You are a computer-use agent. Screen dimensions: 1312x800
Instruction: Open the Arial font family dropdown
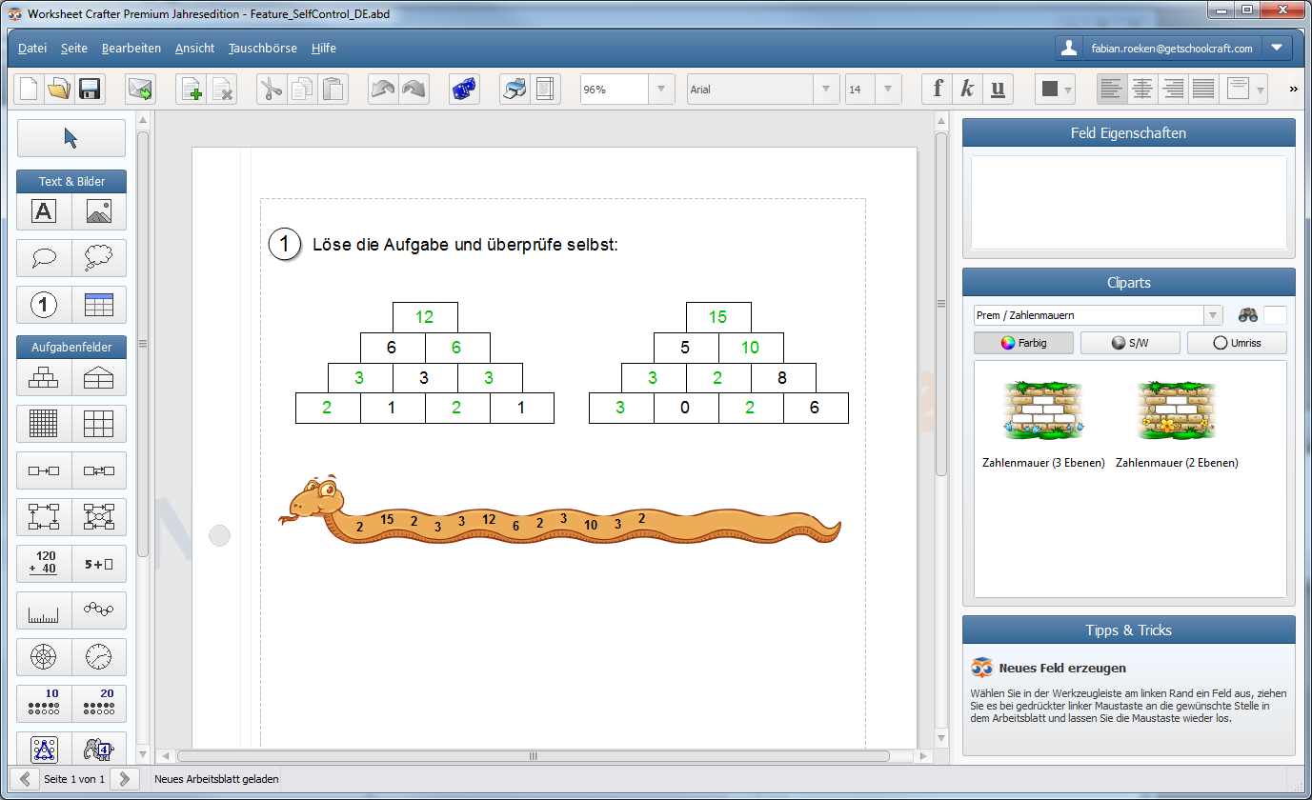click(x=825, y=90)
